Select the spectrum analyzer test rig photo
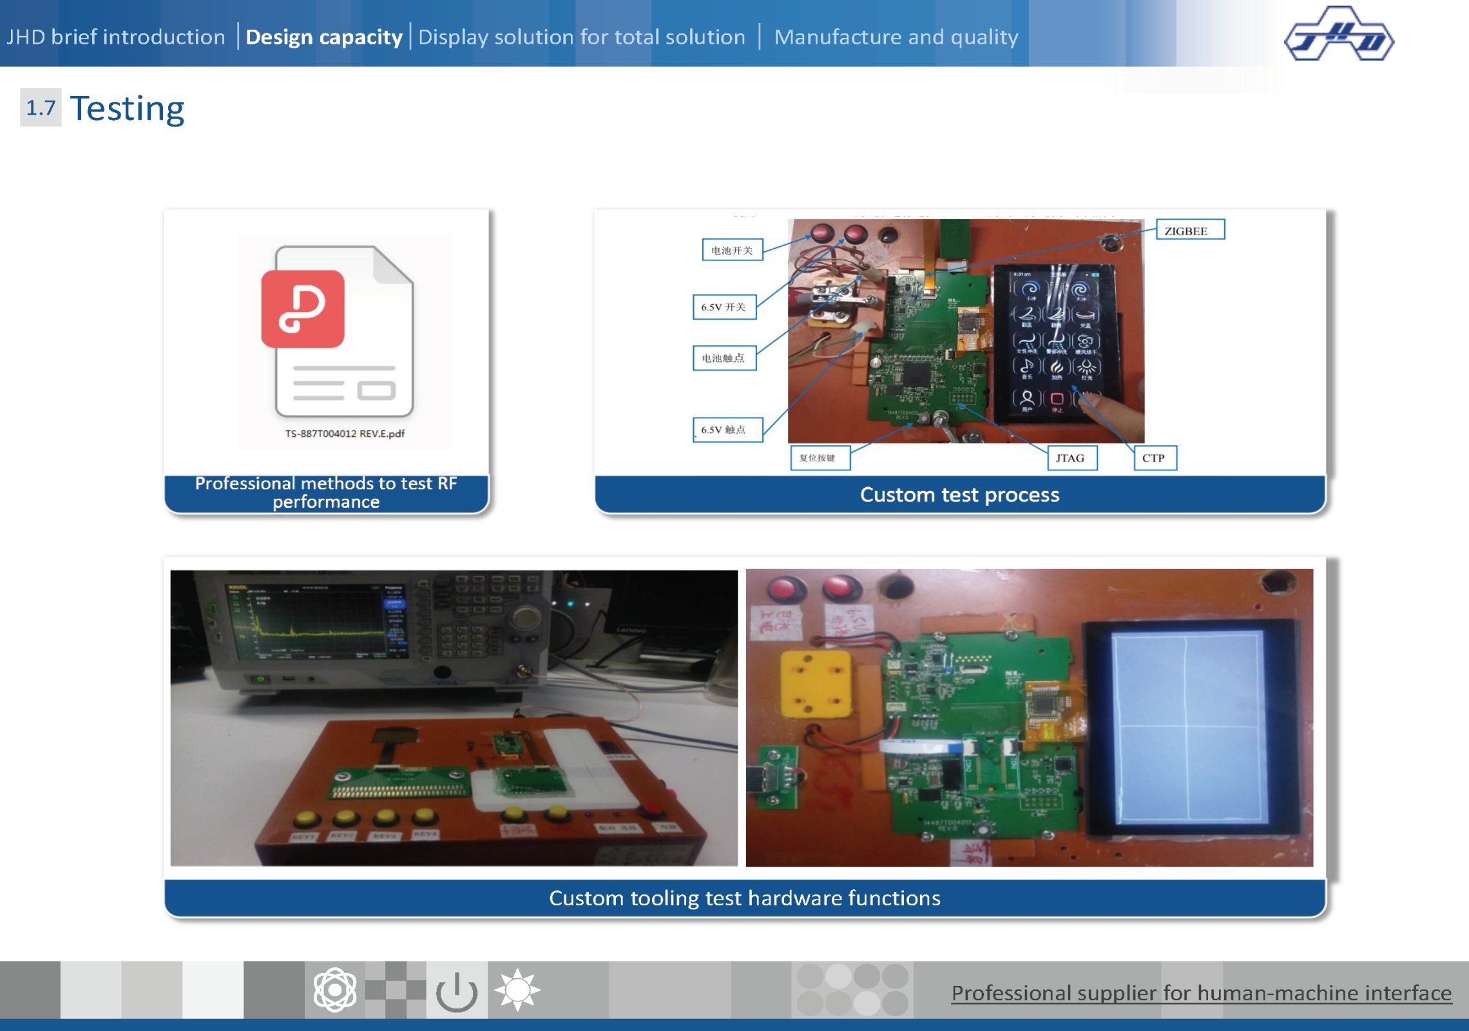Viewport: 1469px width, 1031px height. pos(454,717)
